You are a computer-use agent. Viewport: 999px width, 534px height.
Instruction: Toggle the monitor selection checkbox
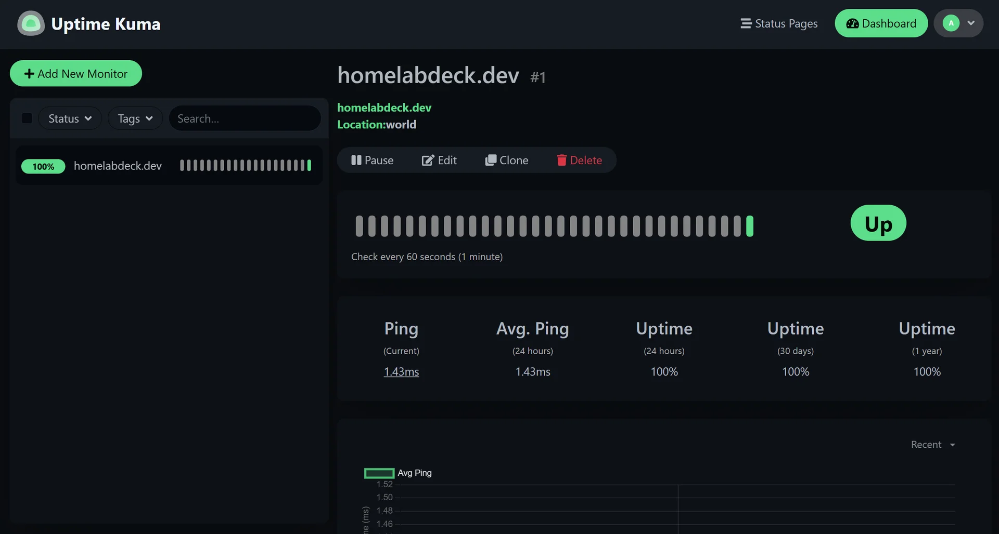(x=27, y=118)
